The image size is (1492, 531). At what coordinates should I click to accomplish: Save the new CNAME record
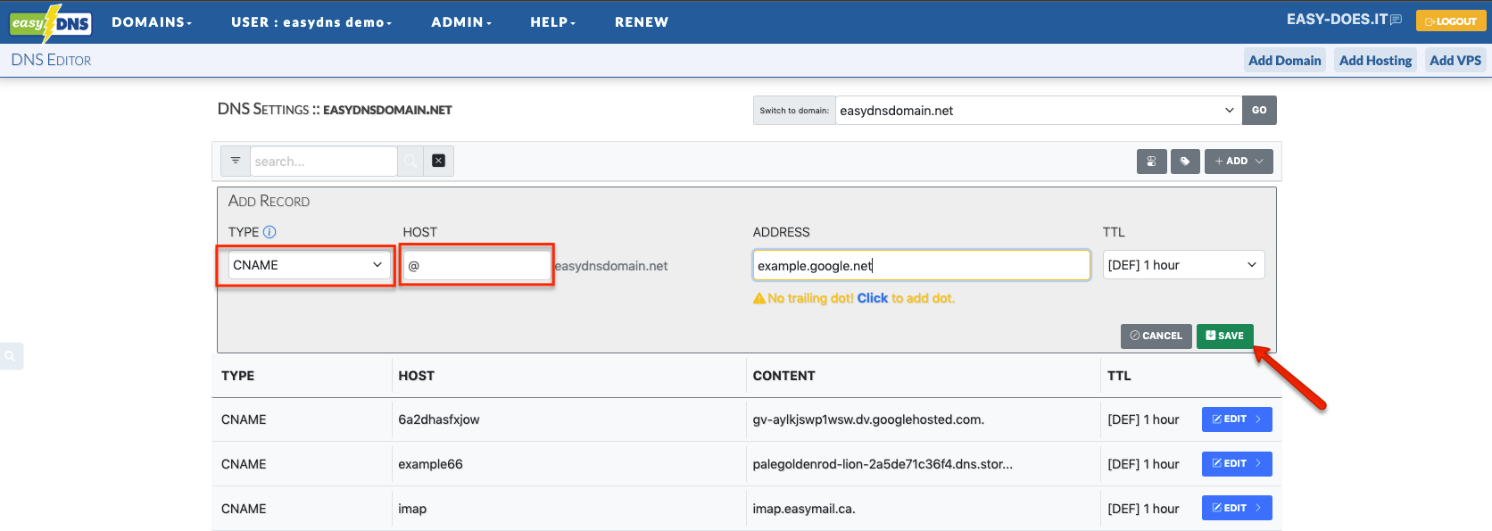pos(1224,336)
